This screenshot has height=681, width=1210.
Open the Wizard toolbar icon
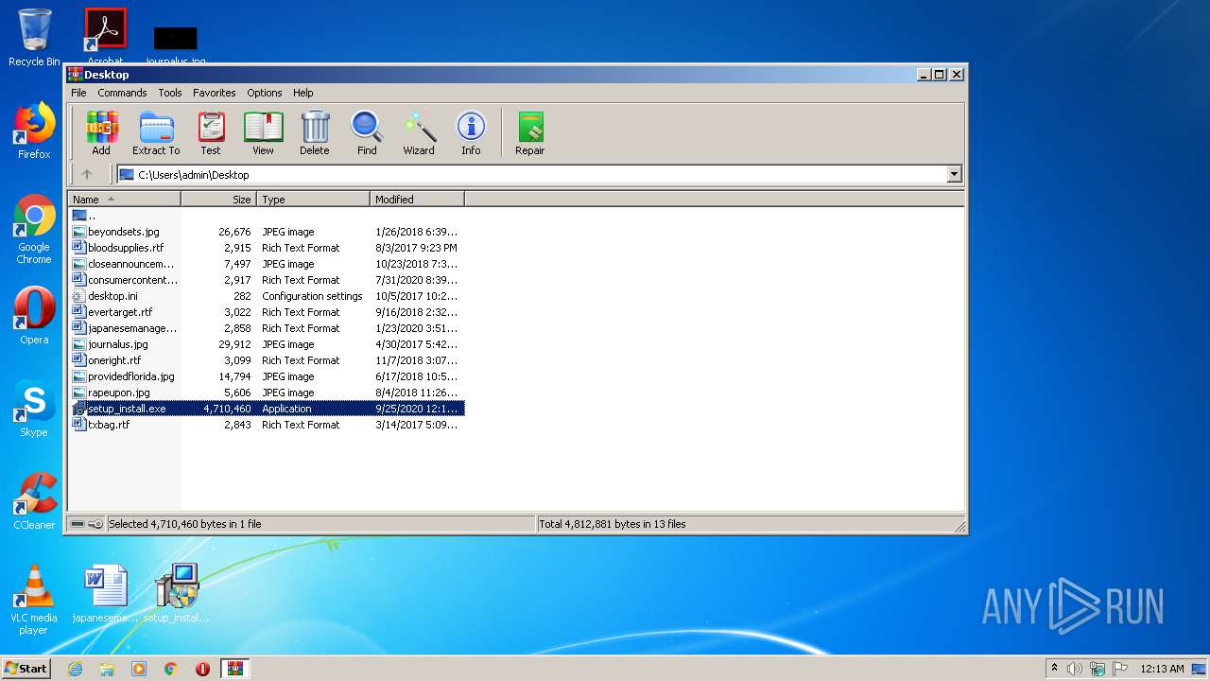pos(419,133)
